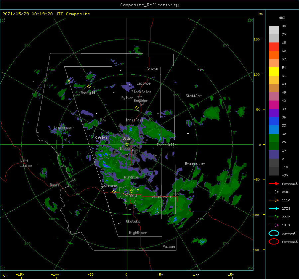
Task: Click the Okotoks label
Action: (x=133, y=221)
